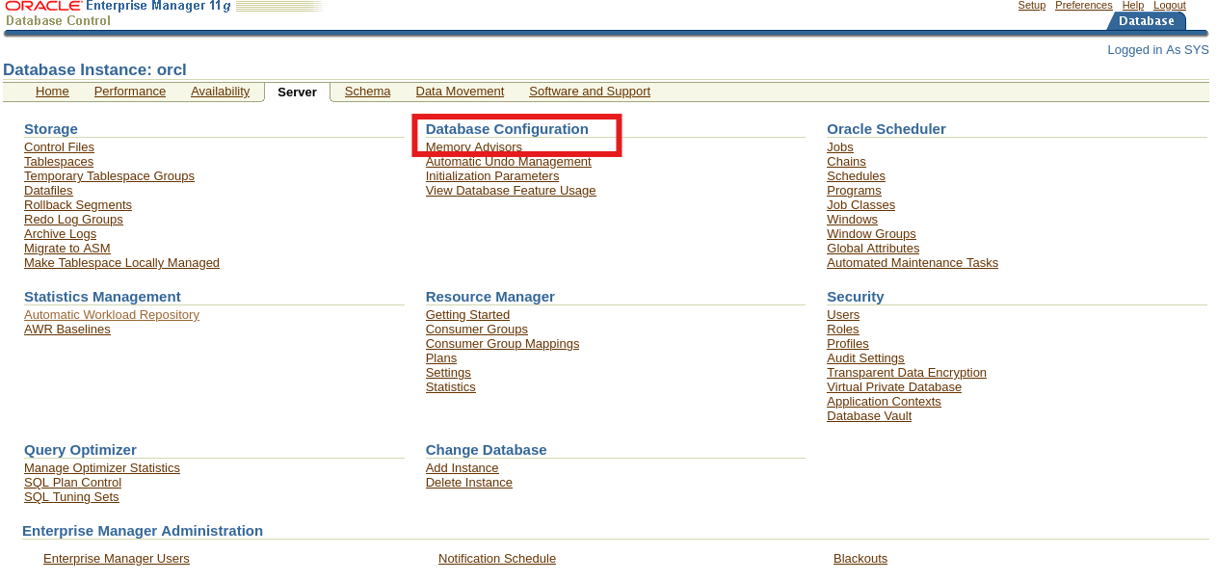The height and width of the screenshot is (581, 1217).
Task: Click Make Tablespace Locally Managed
Action: 121,263
